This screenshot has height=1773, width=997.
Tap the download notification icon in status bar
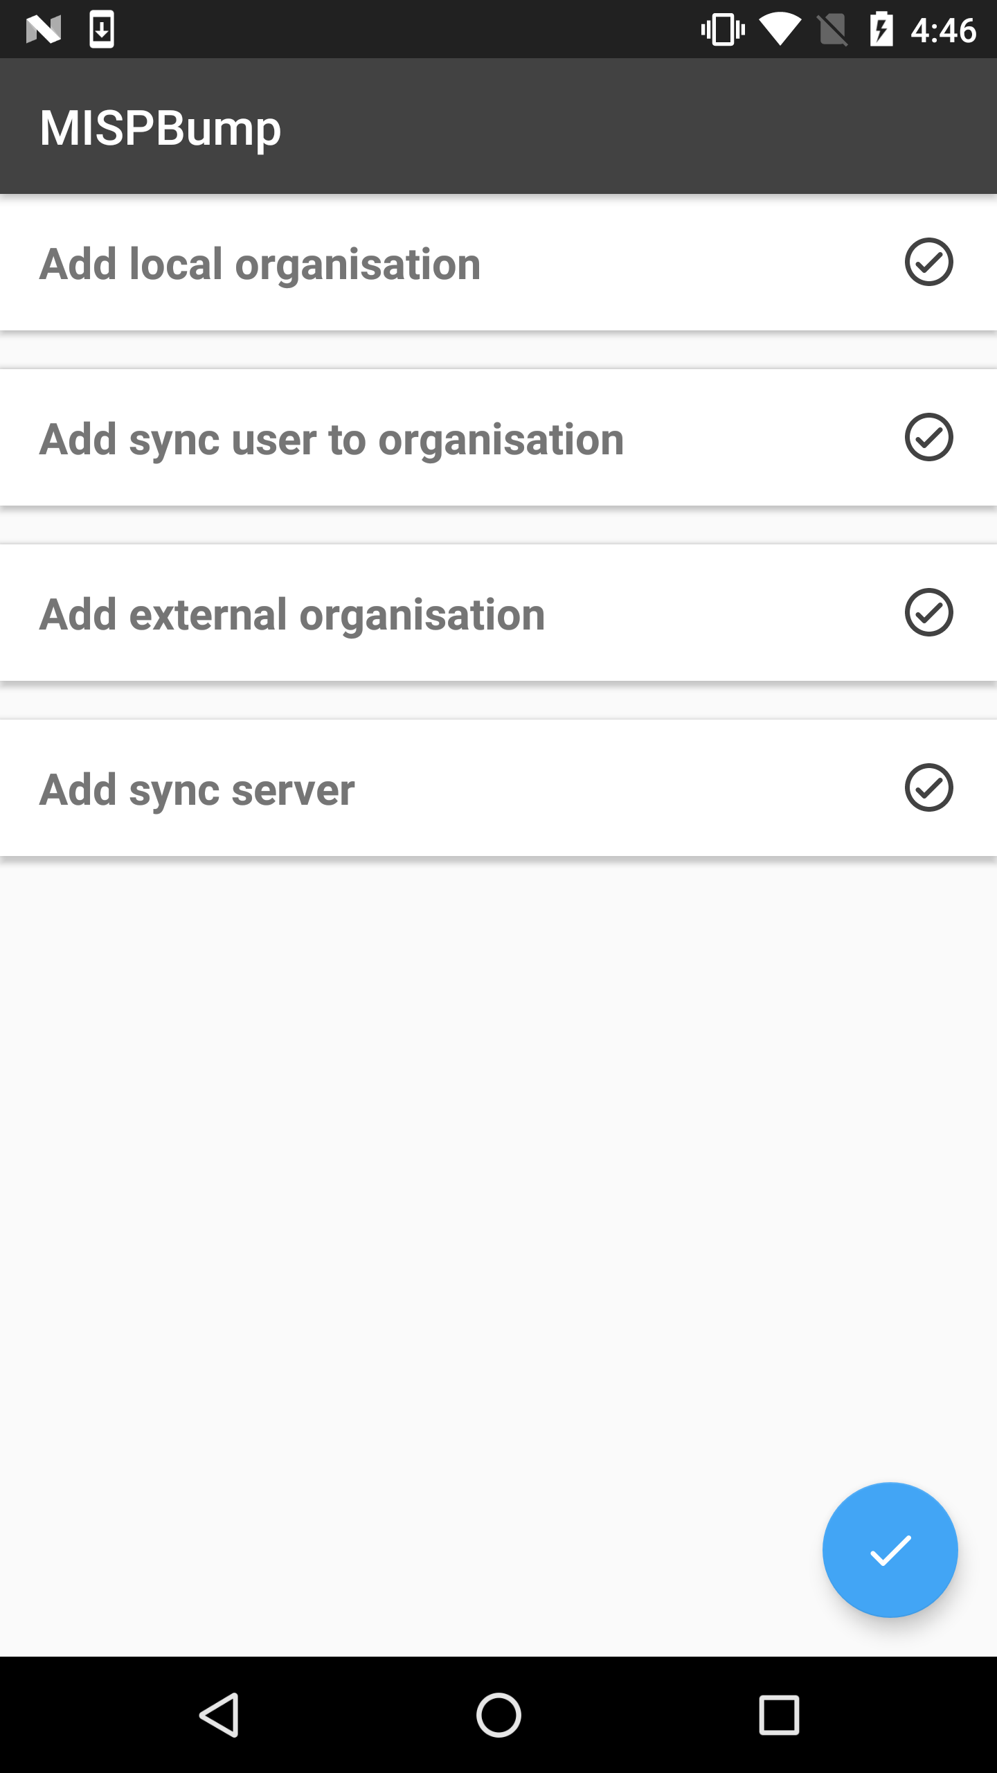pos(102,30)
